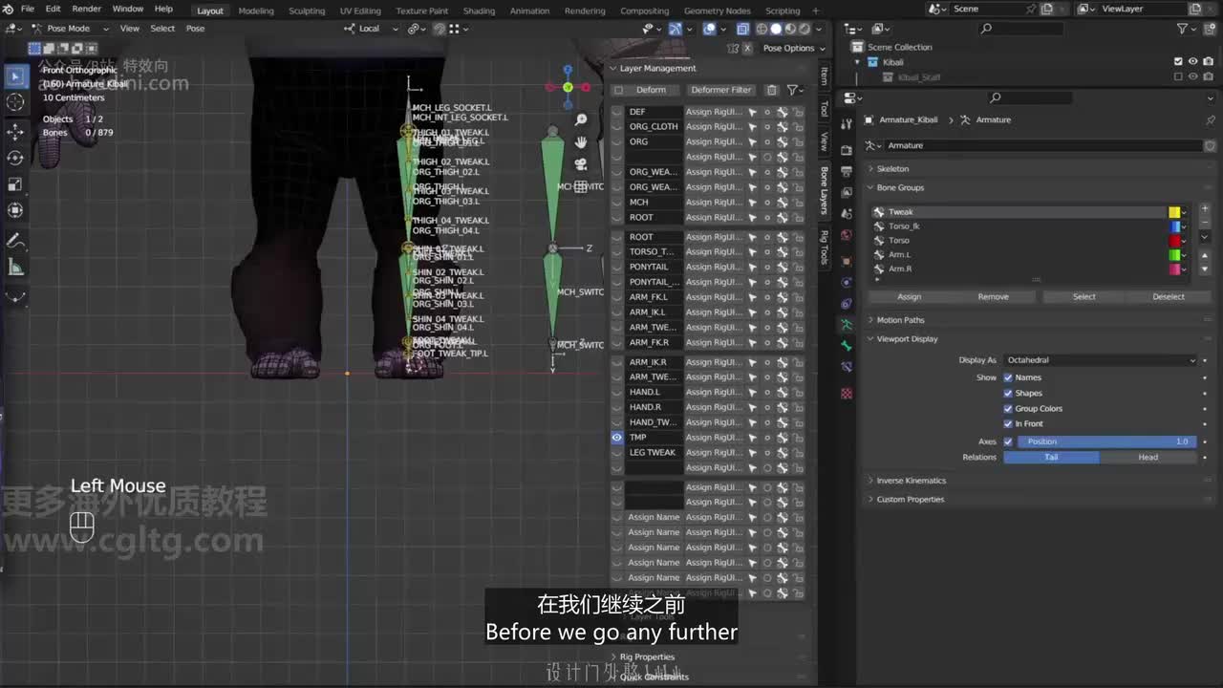Select the Select Box tool
The width and height of the screenshot is (1223, 688).
click(15, 75)
